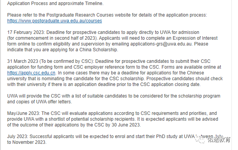
Task: Click the WeChat logo watermark icon
Action: tap(200, 139)
